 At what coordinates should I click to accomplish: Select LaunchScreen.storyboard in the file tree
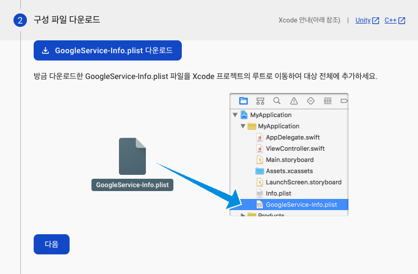pyautogui.click(x=289, y=182)
